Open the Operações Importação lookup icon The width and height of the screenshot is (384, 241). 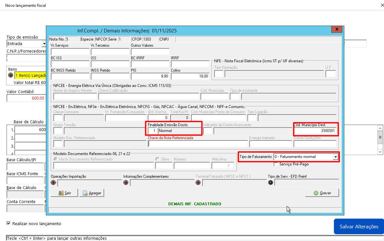(x=53, y=182)
